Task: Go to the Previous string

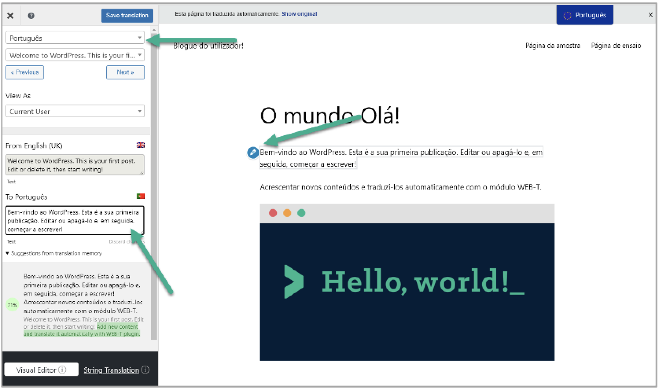Action: point(25,72)
